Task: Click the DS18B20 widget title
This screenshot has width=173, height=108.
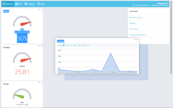Action: point(7,48)
